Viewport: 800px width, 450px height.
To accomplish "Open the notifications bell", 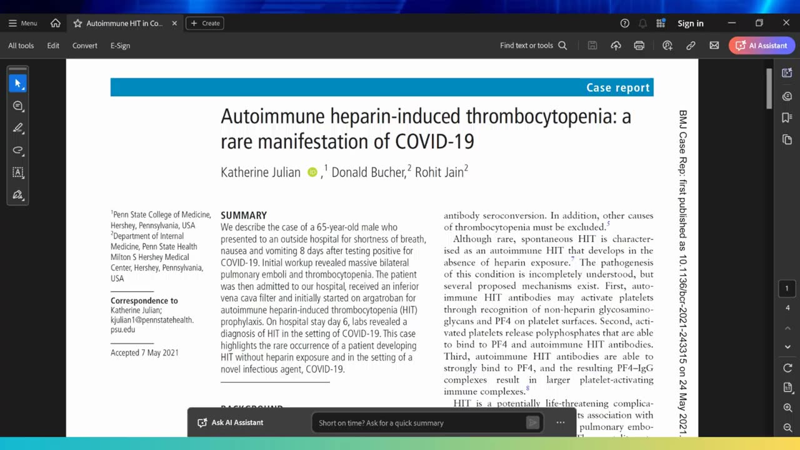I will [x=642, y=23].
